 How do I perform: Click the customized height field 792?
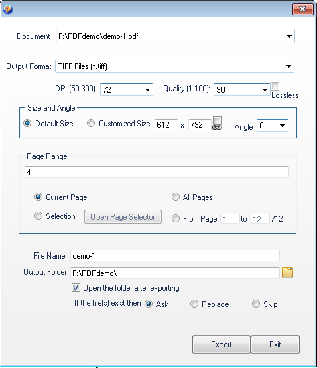click(x=200, y=125)
